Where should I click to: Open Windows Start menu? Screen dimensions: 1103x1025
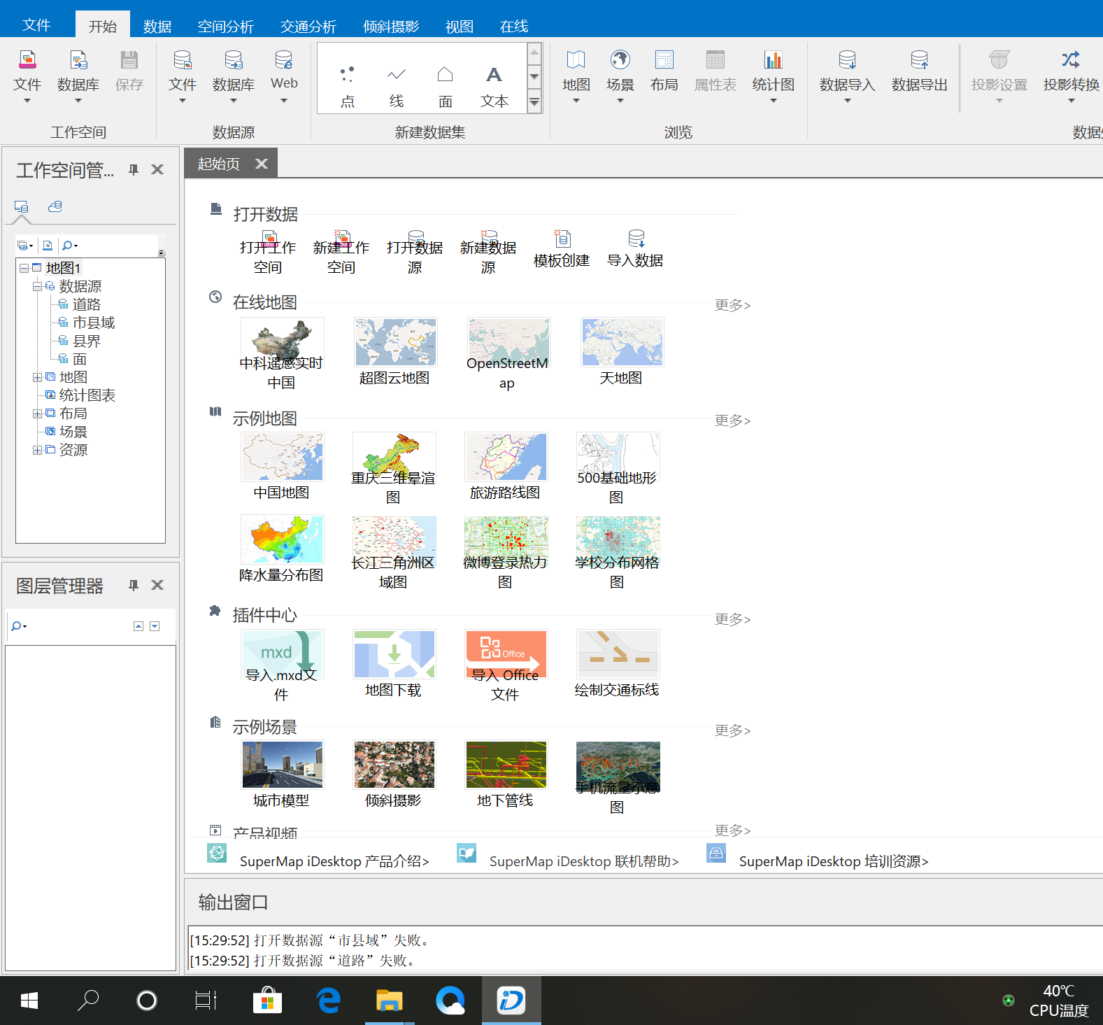click(29, 1001)
